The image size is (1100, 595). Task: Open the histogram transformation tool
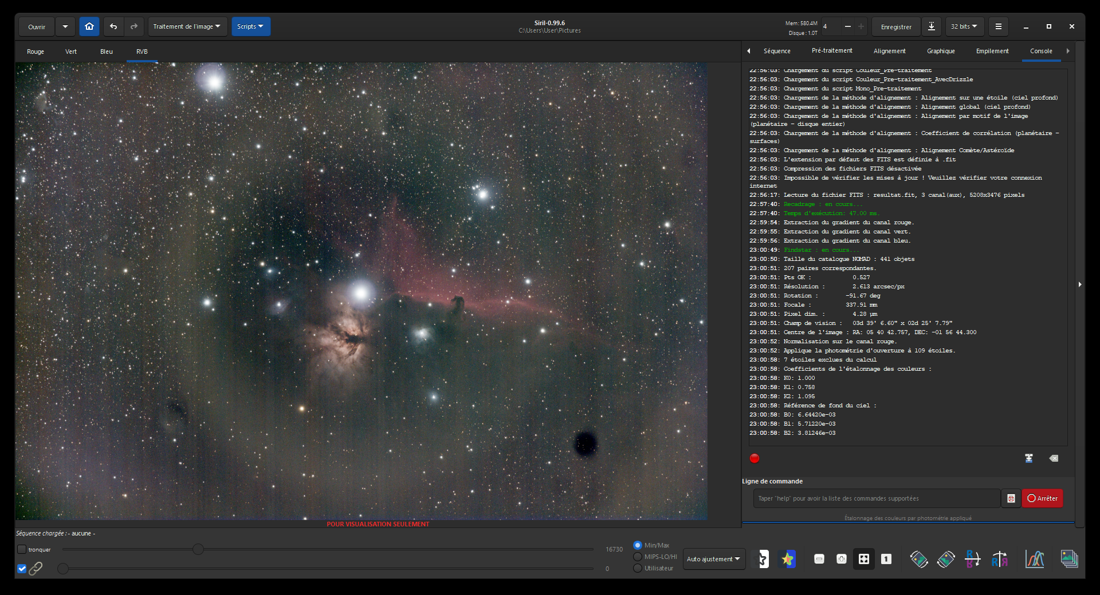(1035, 559)
